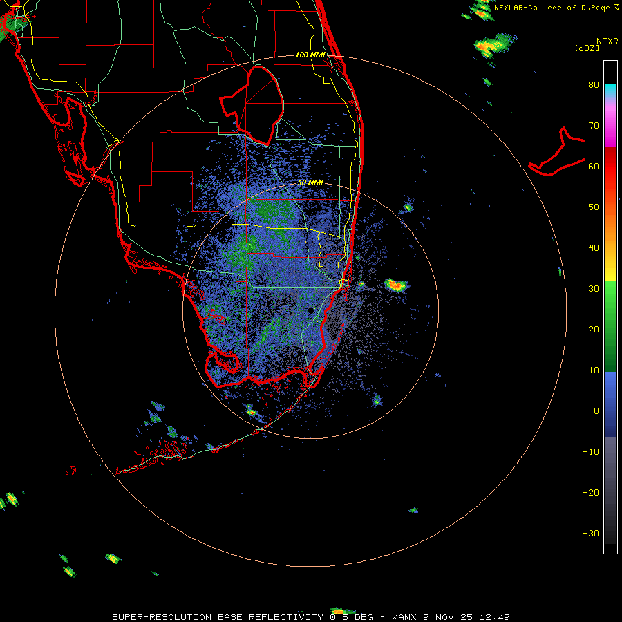The width and height of the screenshot is (622, 622).
Task: Click the 0.5 DEG elevation text in the caption
Action: (x=352, y=617)
